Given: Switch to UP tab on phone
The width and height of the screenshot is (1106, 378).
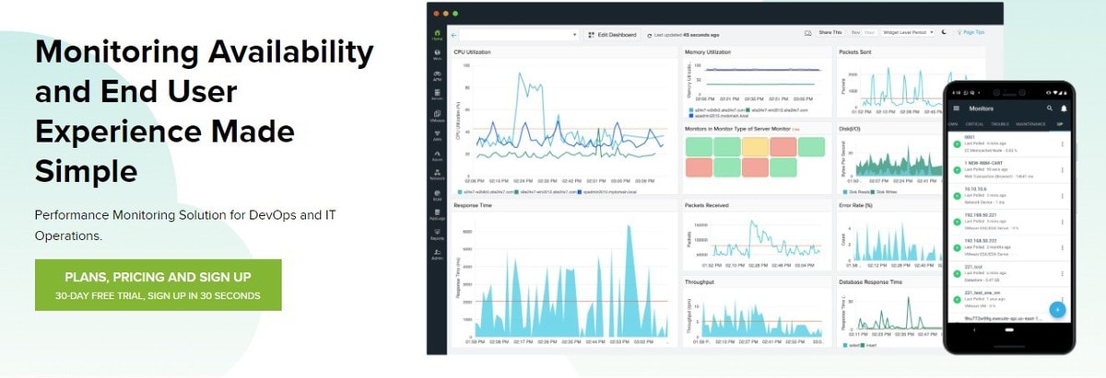Looking at the screenshot, I should click(1060, 123).
